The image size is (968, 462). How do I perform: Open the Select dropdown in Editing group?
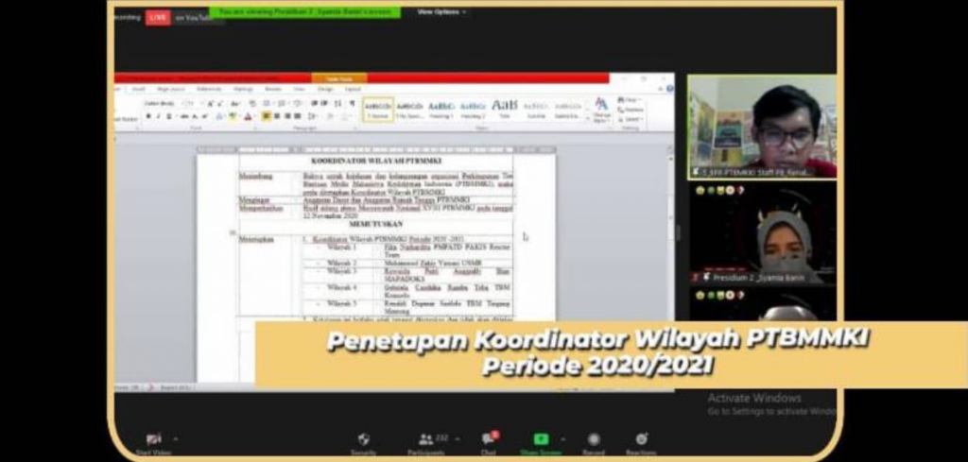[x=631, y=119]
